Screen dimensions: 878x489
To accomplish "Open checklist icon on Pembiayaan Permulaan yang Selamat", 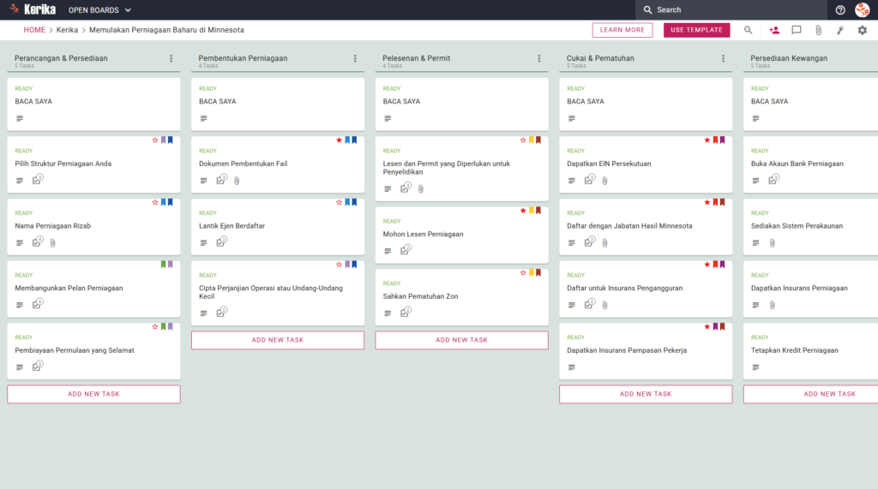I will pyautogui.click(x=37, y=366).
